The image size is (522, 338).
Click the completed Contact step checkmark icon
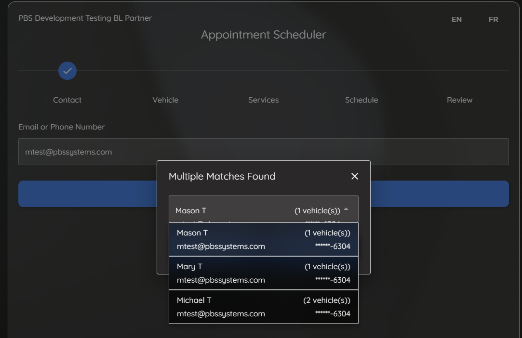click(x=67, y=71)
